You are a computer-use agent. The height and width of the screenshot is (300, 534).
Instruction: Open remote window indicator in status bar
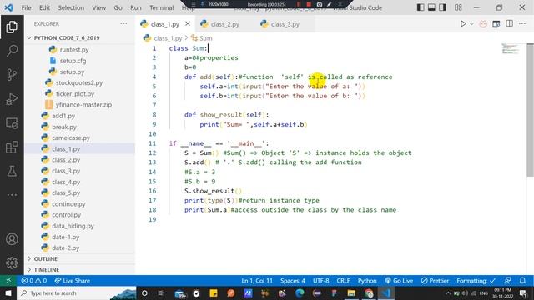[8, 281]
